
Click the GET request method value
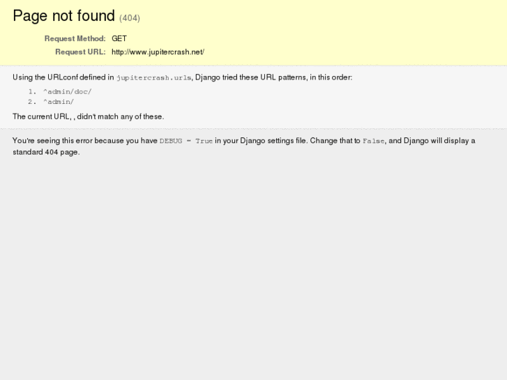[119, 39]
